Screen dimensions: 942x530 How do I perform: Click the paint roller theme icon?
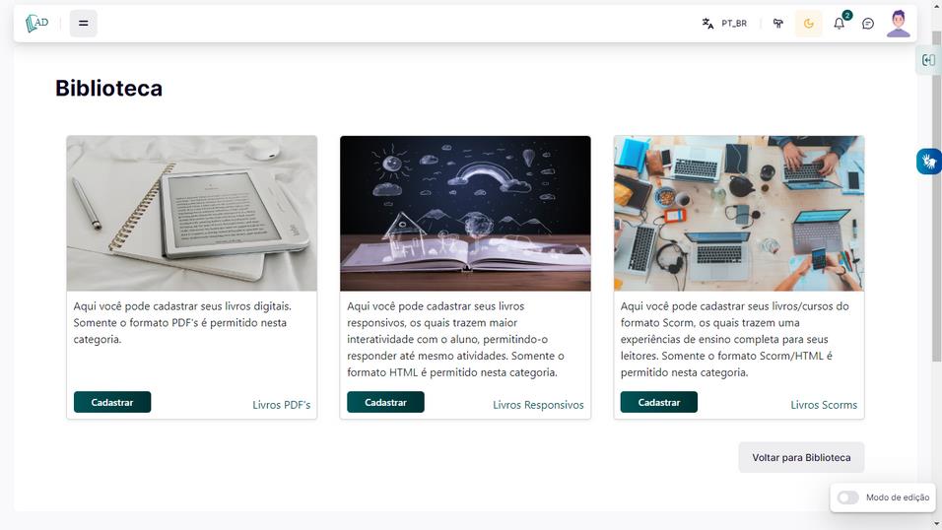pyautogui.click(x=778, y=24)
